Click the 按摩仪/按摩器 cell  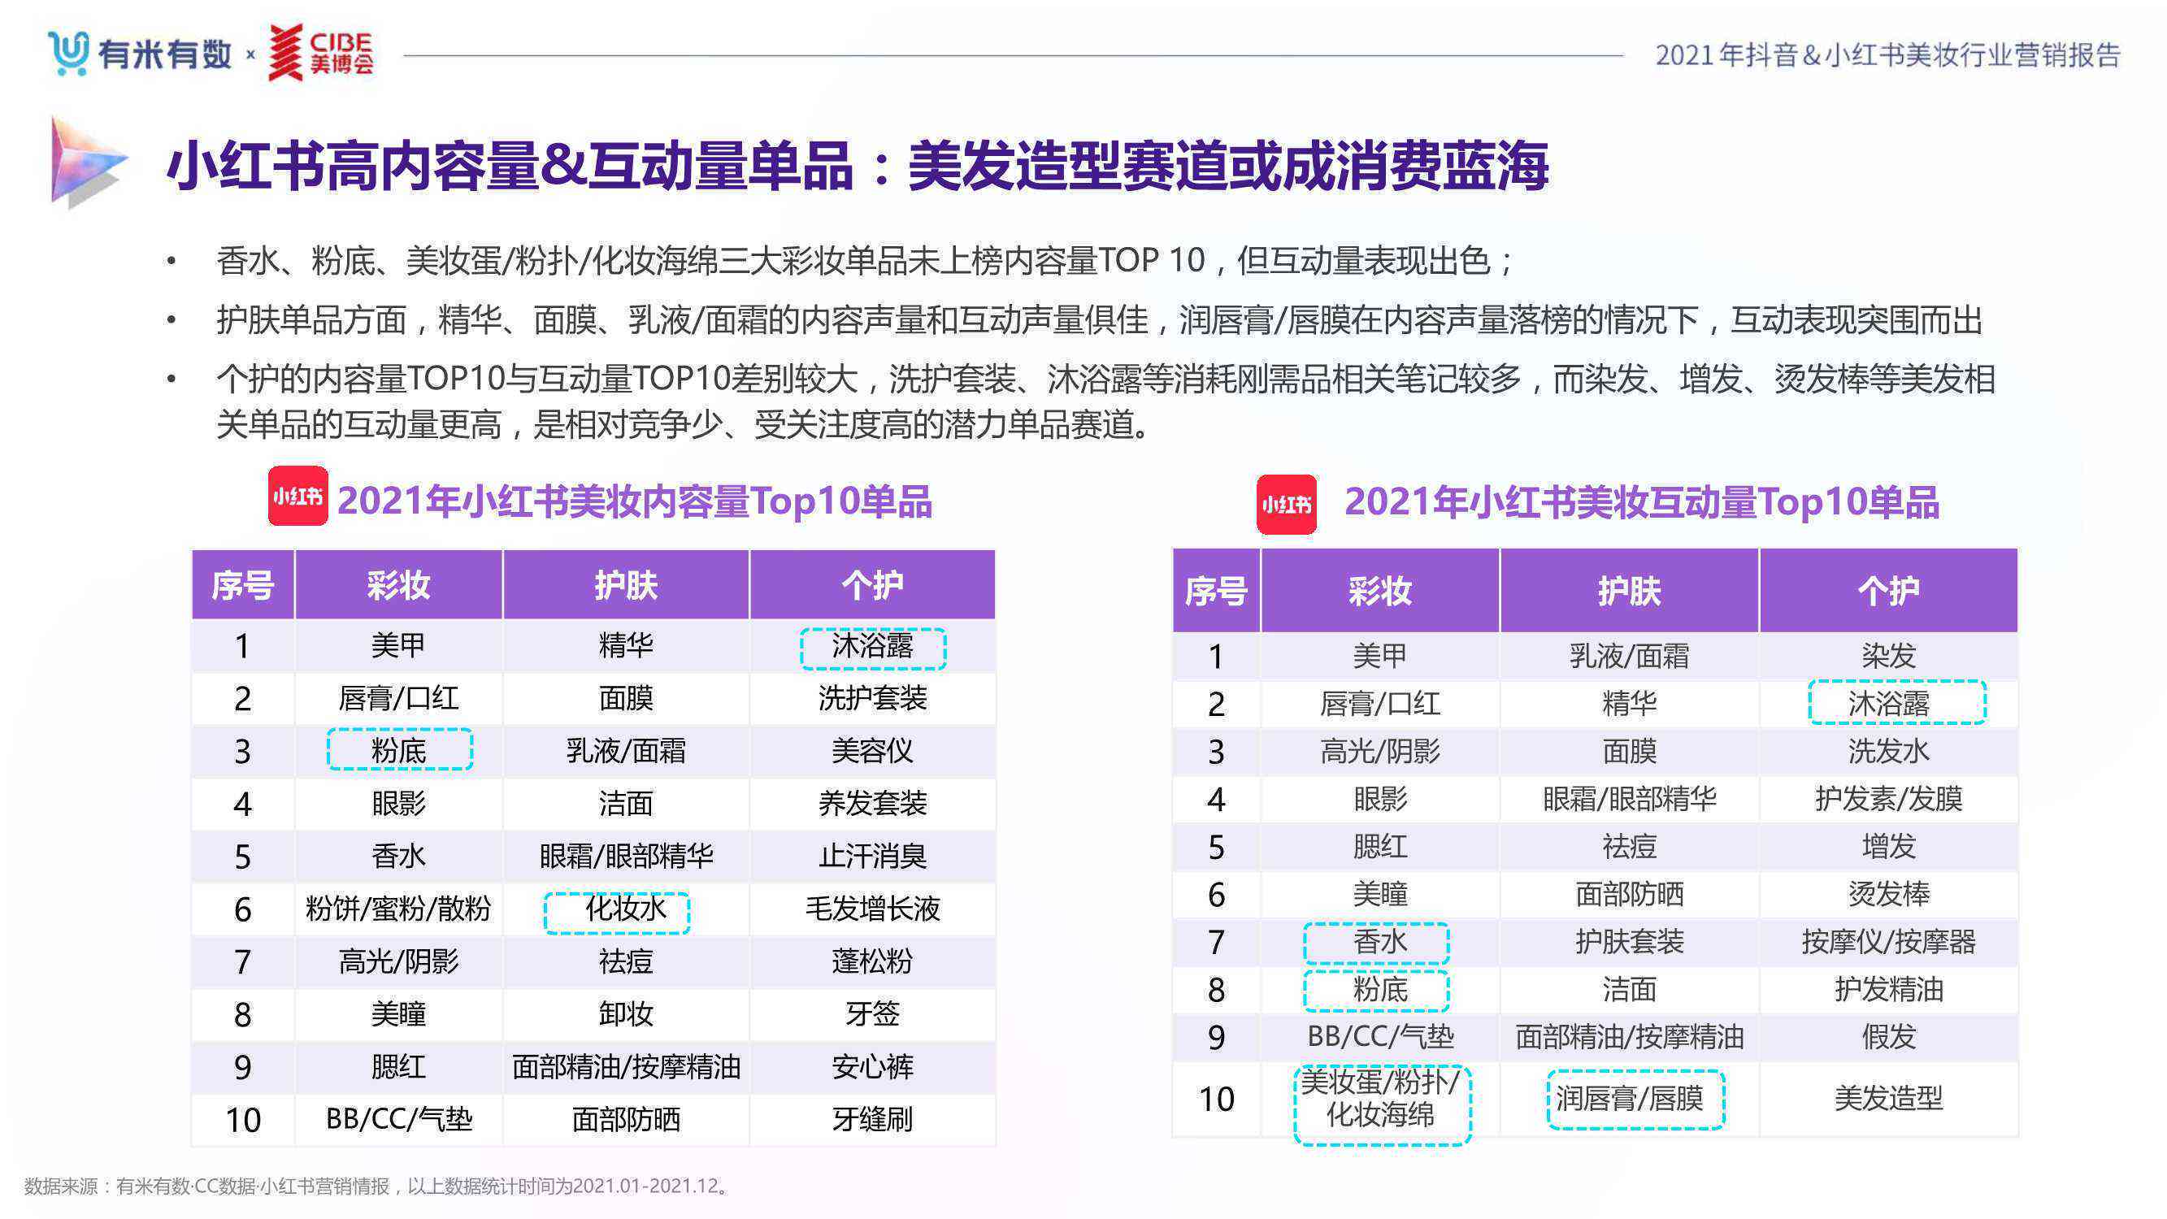click(x=1888, y=941)
